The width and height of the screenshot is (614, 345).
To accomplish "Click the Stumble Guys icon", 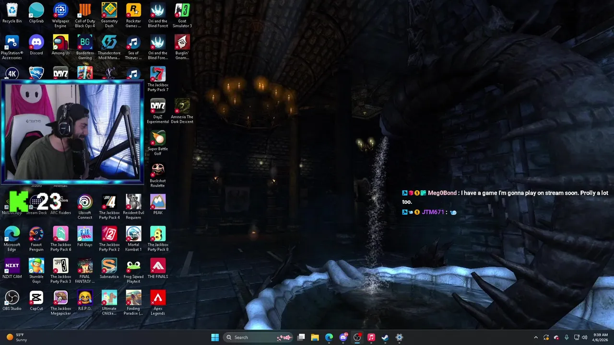I will coord(36,271).
